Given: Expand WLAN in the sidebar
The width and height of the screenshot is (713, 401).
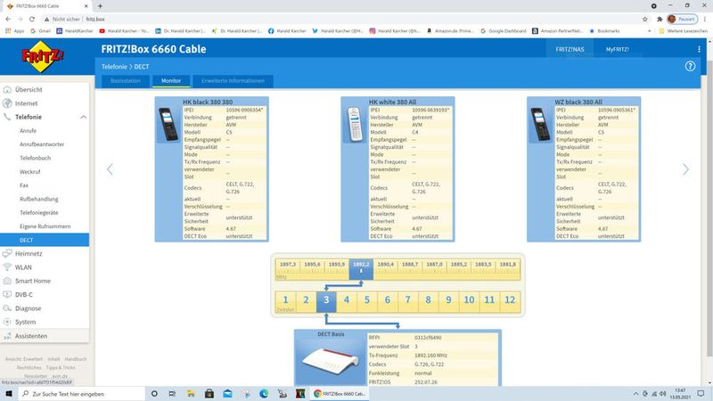Looking at the screenshot, I should click(23, 266).
